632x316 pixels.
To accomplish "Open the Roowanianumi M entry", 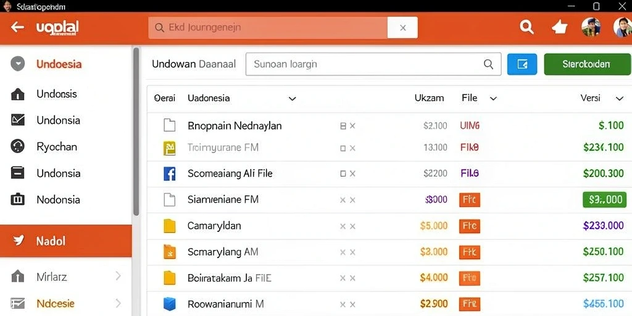I will [226, 304].
